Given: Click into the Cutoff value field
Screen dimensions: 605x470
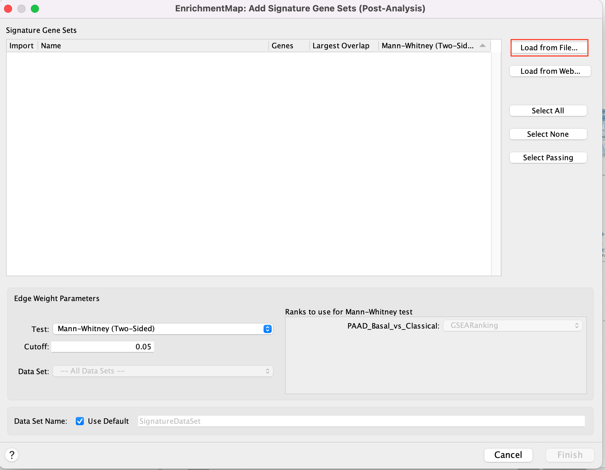Looking at the screenshot, I should pyautogui.click(x=102, y=347).
